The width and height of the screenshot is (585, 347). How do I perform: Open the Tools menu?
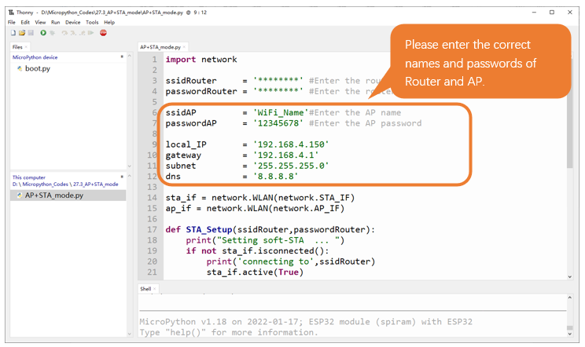(92, 22)
